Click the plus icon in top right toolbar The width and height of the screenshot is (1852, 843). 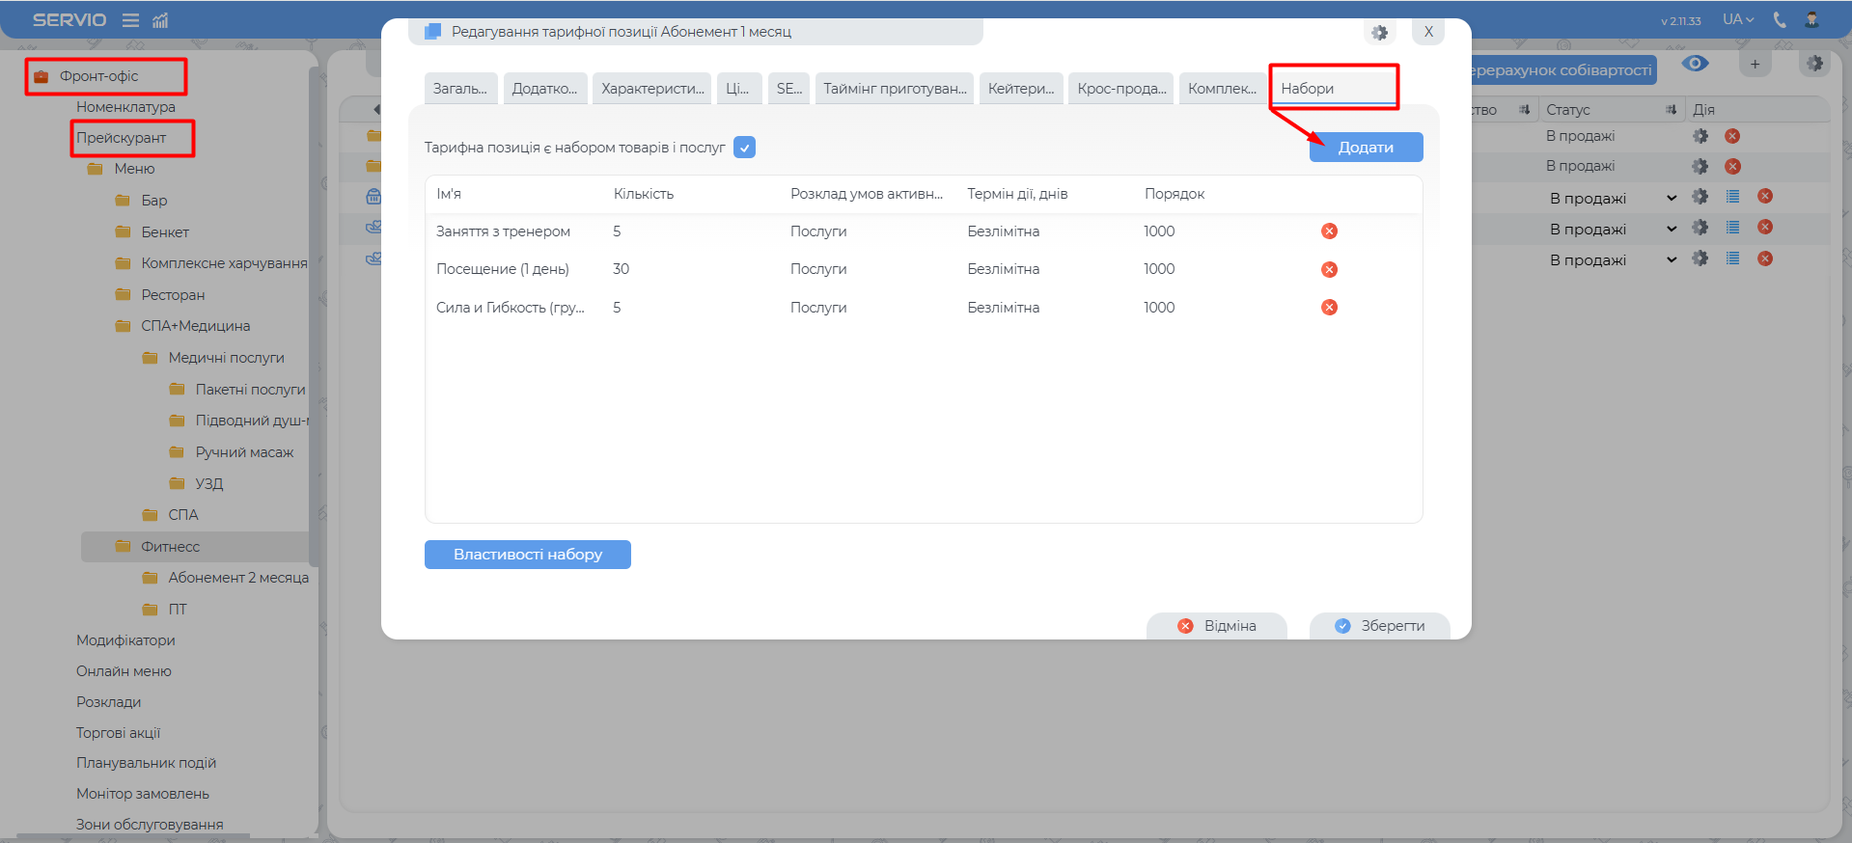tap(1755, 65)
